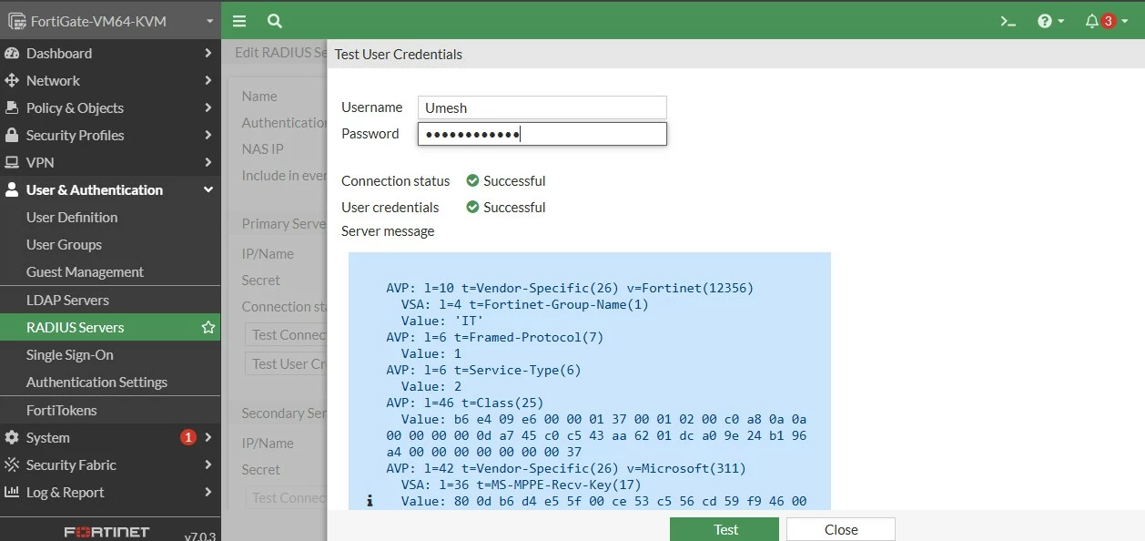
Task: Click the Log & Report chart icon
Action: tap(12, 492)
